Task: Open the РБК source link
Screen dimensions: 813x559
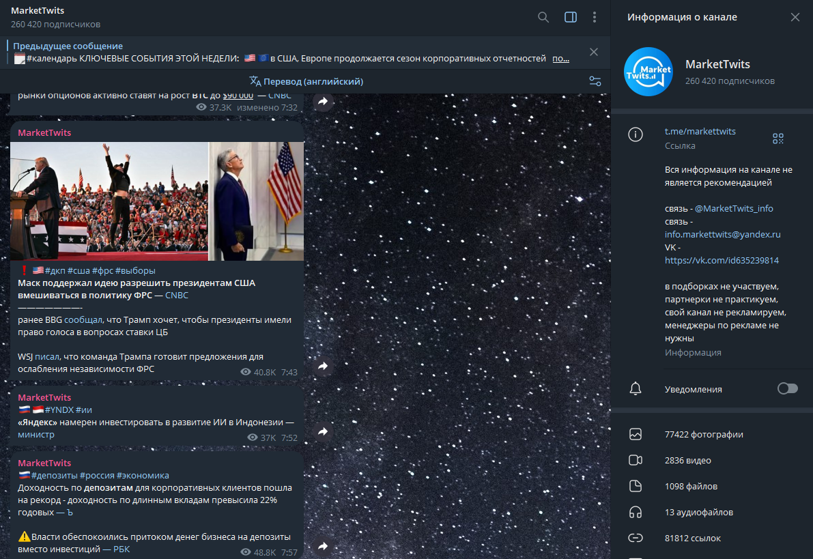Action: click(122, 549)
